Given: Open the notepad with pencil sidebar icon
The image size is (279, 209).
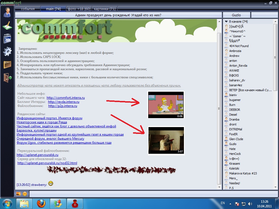Looking at the screenshot, I should [7, 26].
